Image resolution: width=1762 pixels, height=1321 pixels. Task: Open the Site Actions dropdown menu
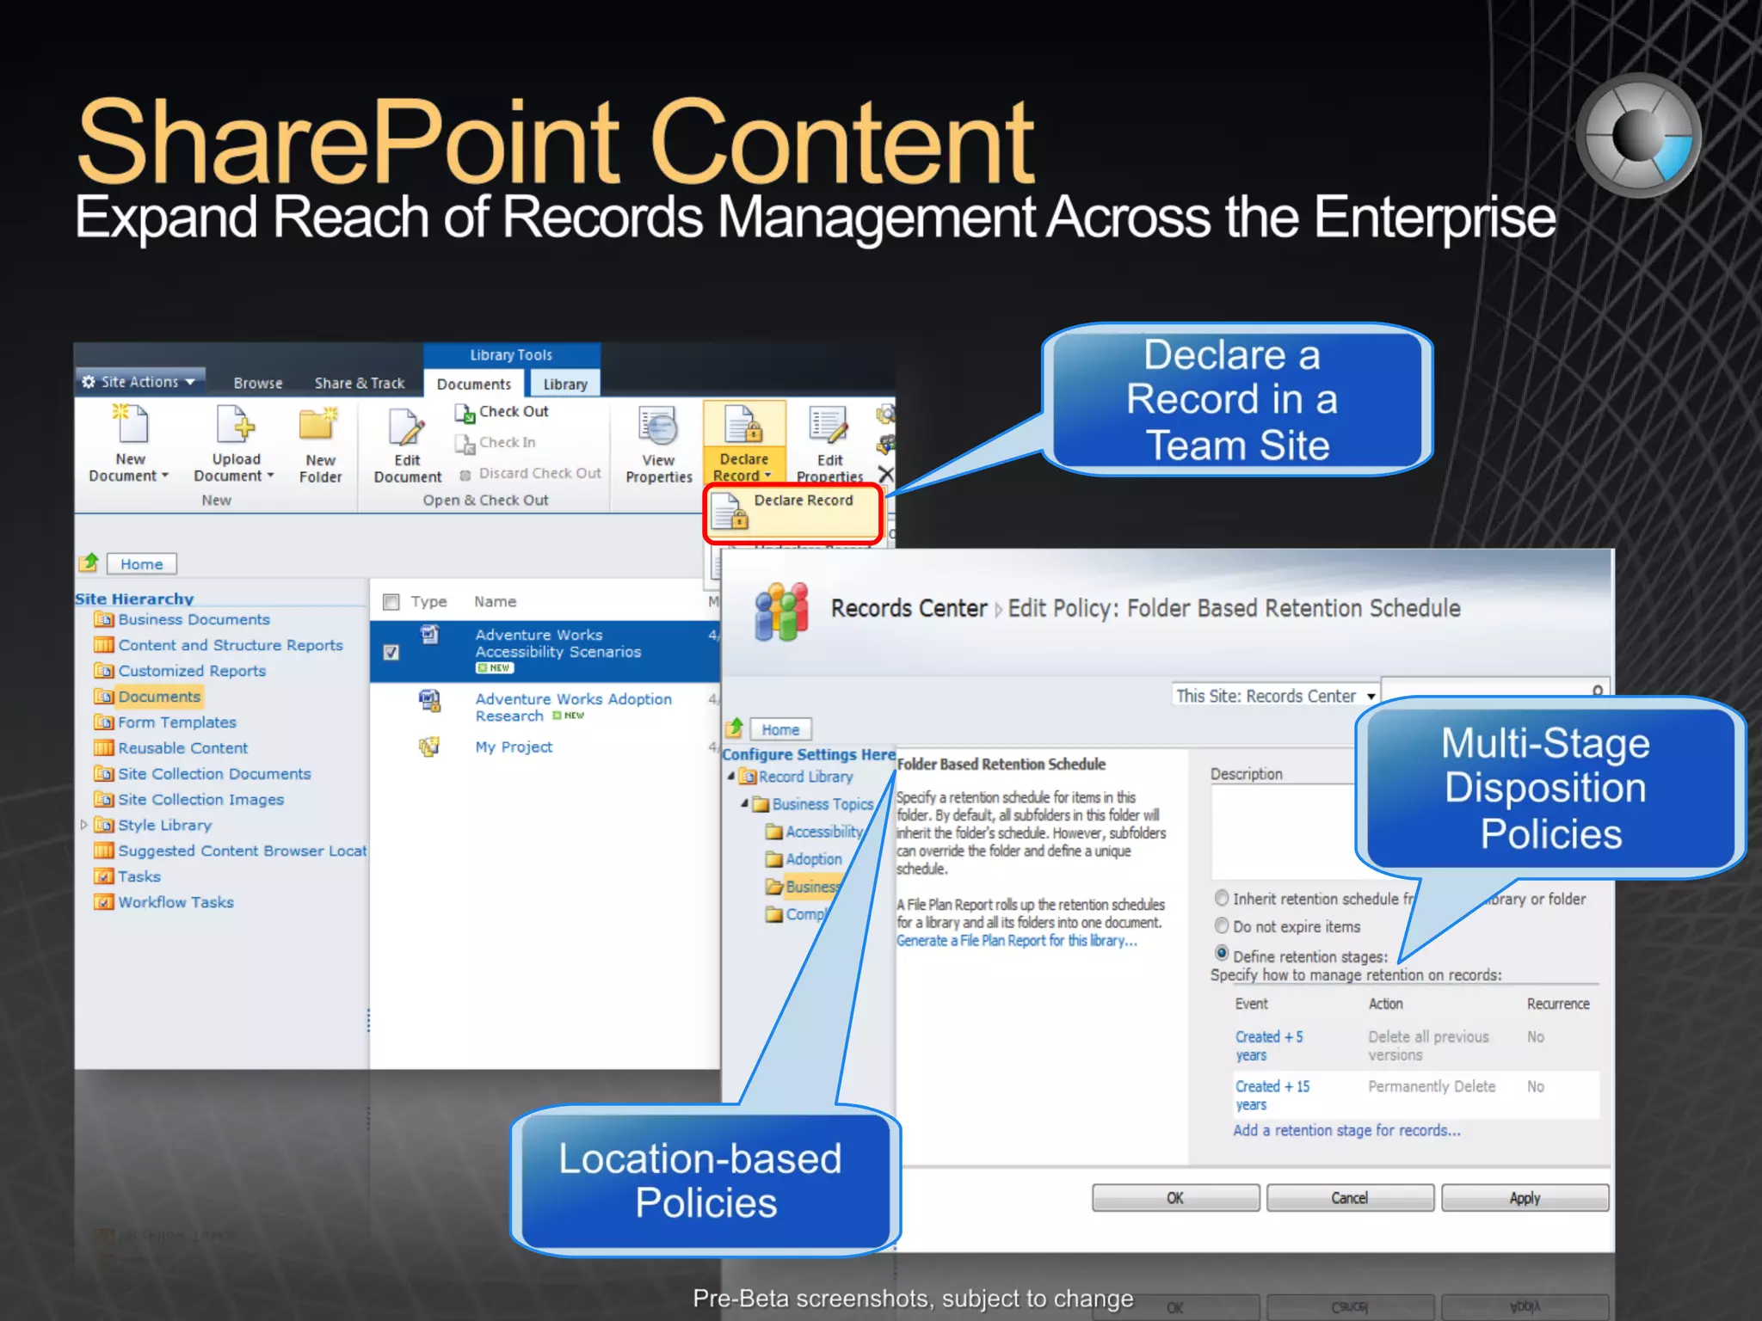(x=141, y=382)
